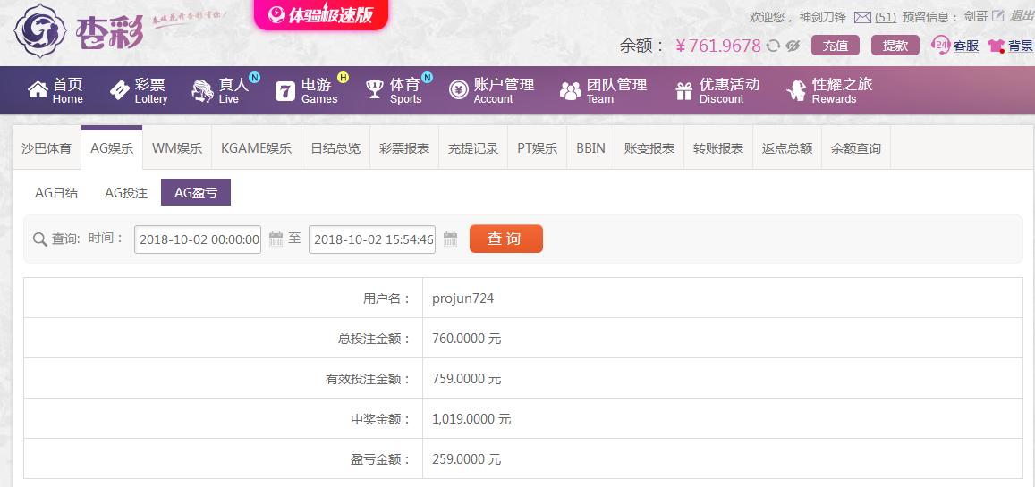Open end date calendar picker
Viewport: 1035px width, 487px height.
[451, 239]
